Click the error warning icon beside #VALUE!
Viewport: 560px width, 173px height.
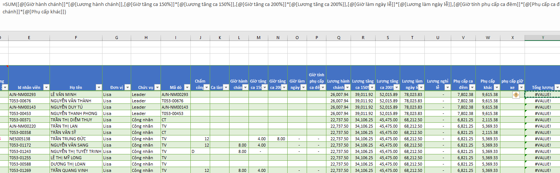[x=516, y=95]
